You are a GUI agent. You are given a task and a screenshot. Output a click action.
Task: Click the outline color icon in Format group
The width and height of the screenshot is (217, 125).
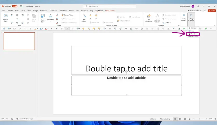57,19
